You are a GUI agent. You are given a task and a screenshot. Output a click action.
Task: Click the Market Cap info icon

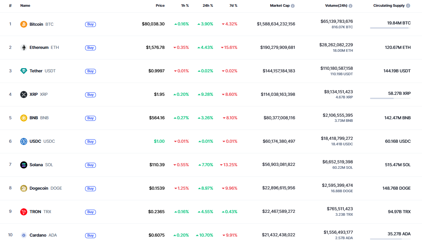click(293, 6)
